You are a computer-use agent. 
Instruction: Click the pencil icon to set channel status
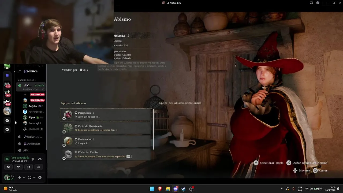point(43,89)
